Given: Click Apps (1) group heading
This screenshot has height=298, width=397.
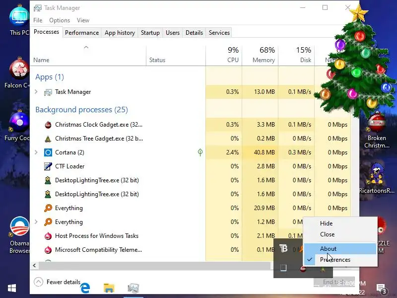Looking at the screenshot, I should [50, 77].
